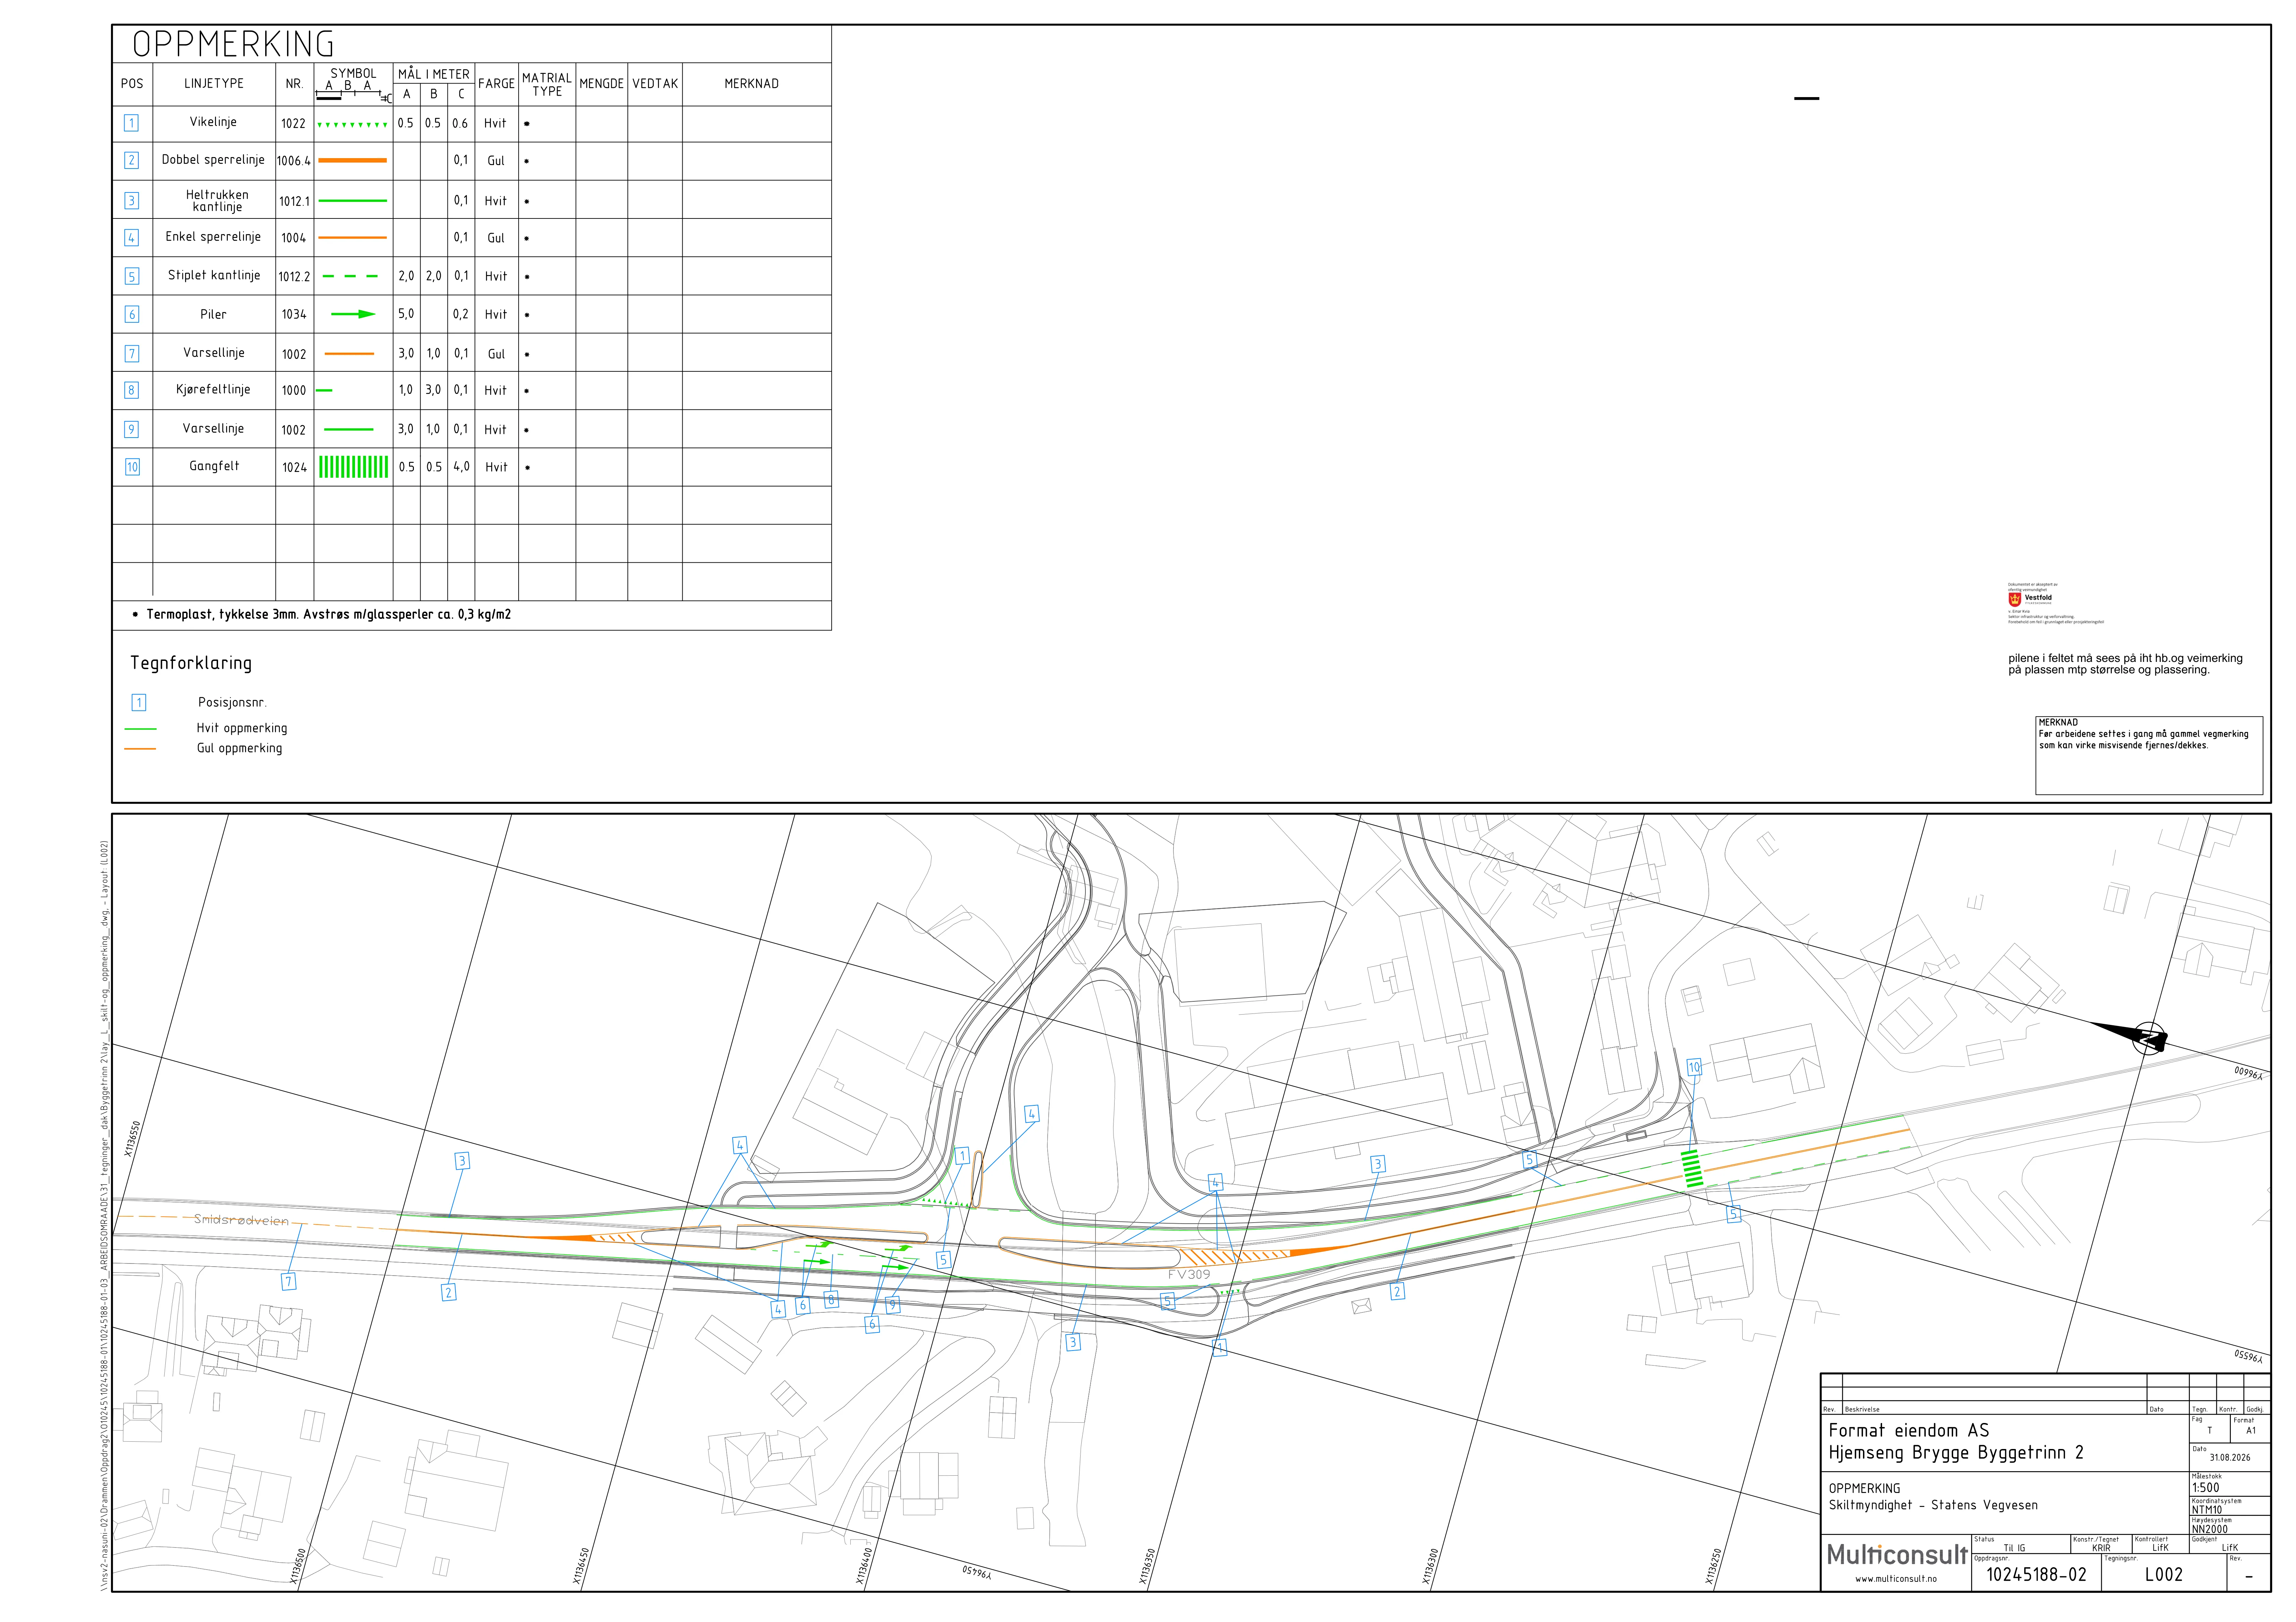Click the Heltrukken kantlinje row label

(217, 201)
